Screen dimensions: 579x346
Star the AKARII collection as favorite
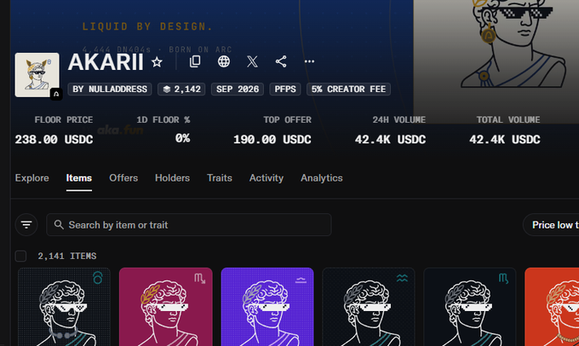[157, 61]
